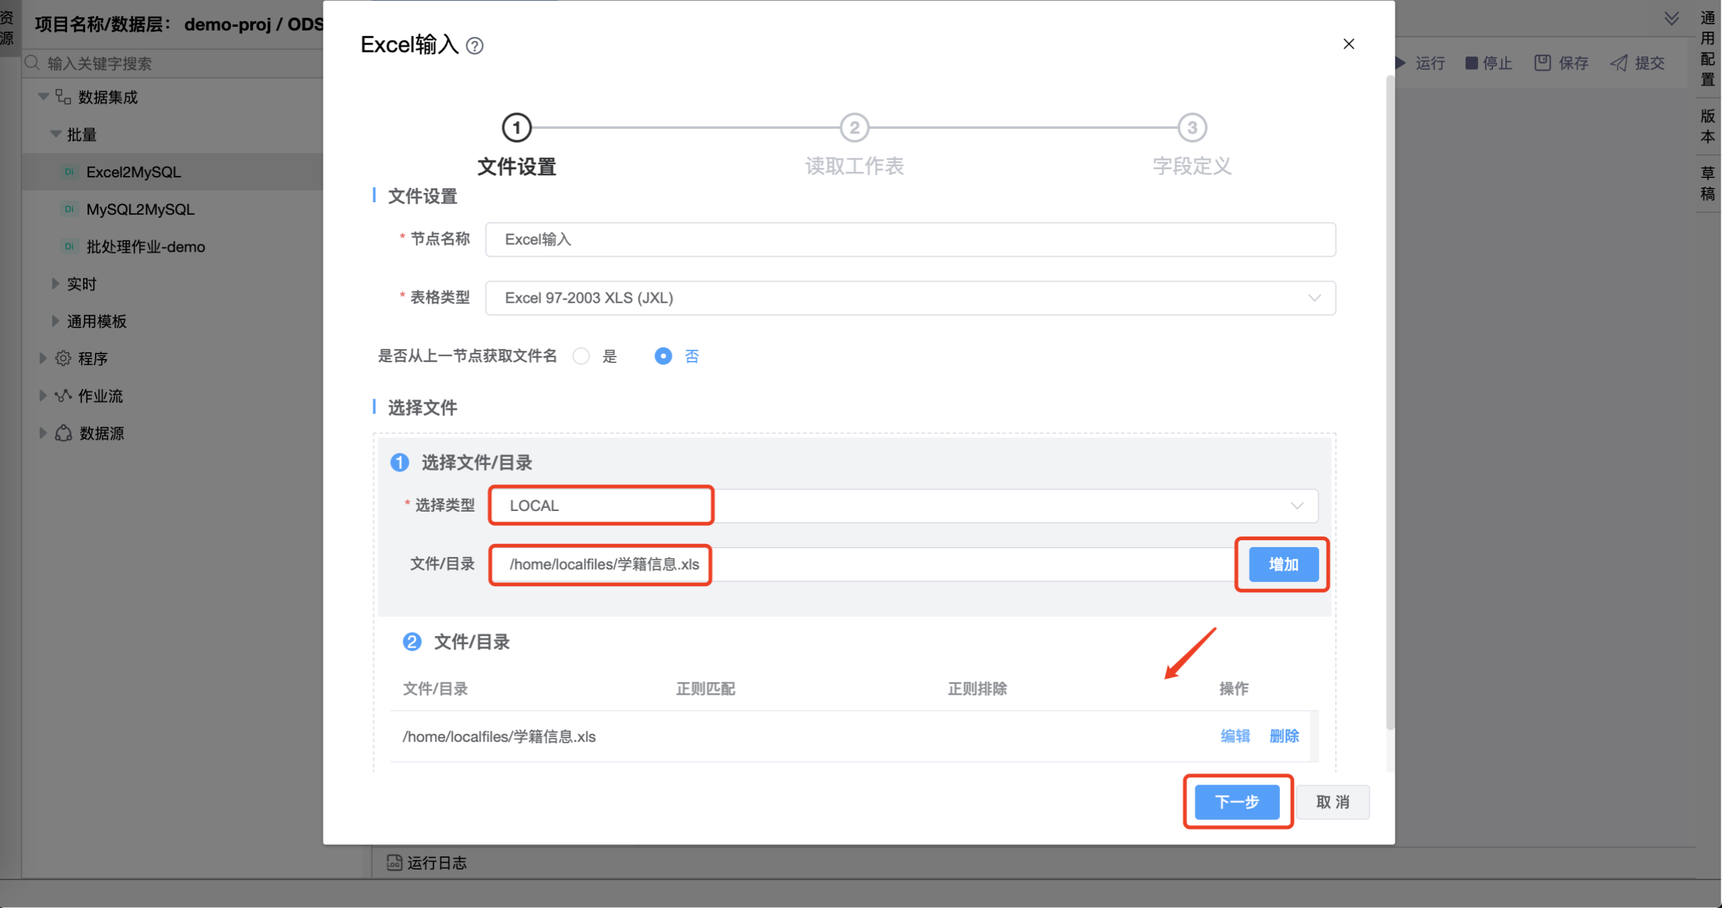The height and width of the screenshot is (908, 1722).
Task: Click the 程序 gear icon in tree
Action: click(x=63, y=358)
